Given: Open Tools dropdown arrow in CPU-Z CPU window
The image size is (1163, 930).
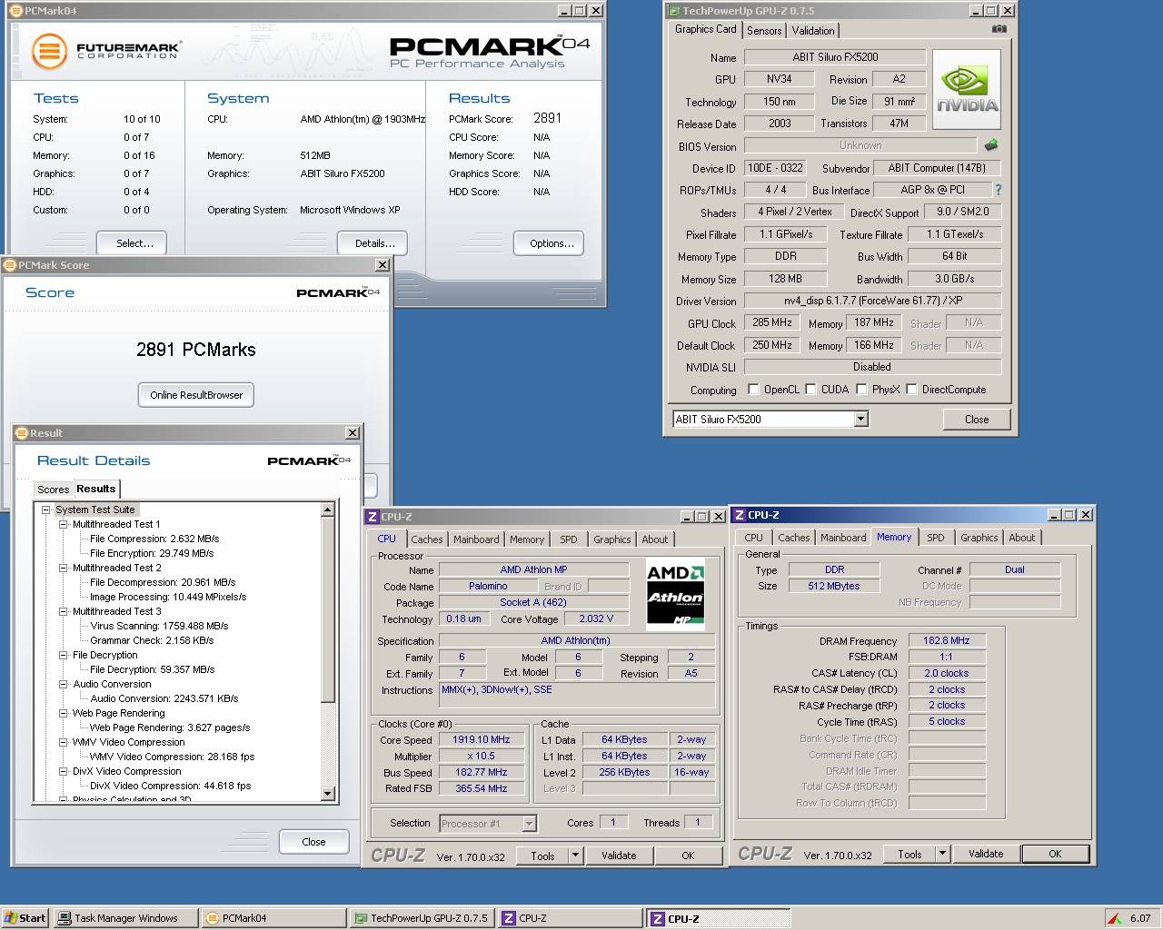Looking at the screenshot, I should click(575, 856).
